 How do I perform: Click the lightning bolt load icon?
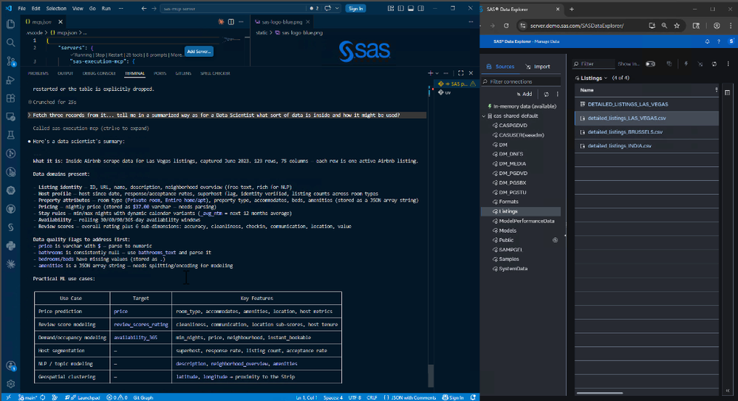click(686, 64)
